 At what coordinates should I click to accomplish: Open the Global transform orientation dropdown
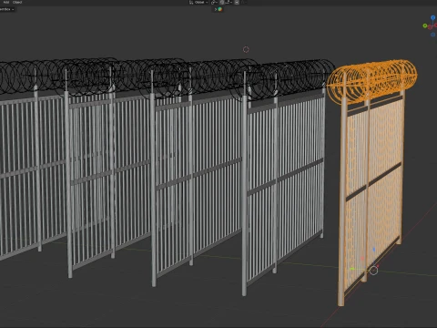point(198,2)
